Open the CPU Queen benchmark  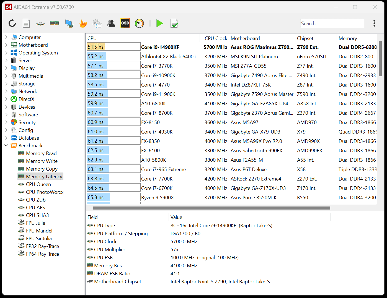38,184
